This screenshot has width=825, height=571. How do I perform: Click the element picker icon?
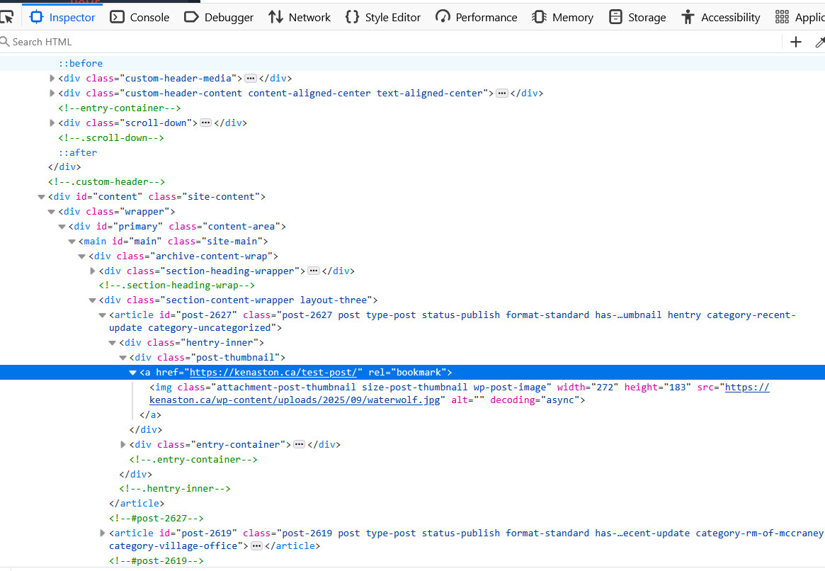click(x=7, y=17)
